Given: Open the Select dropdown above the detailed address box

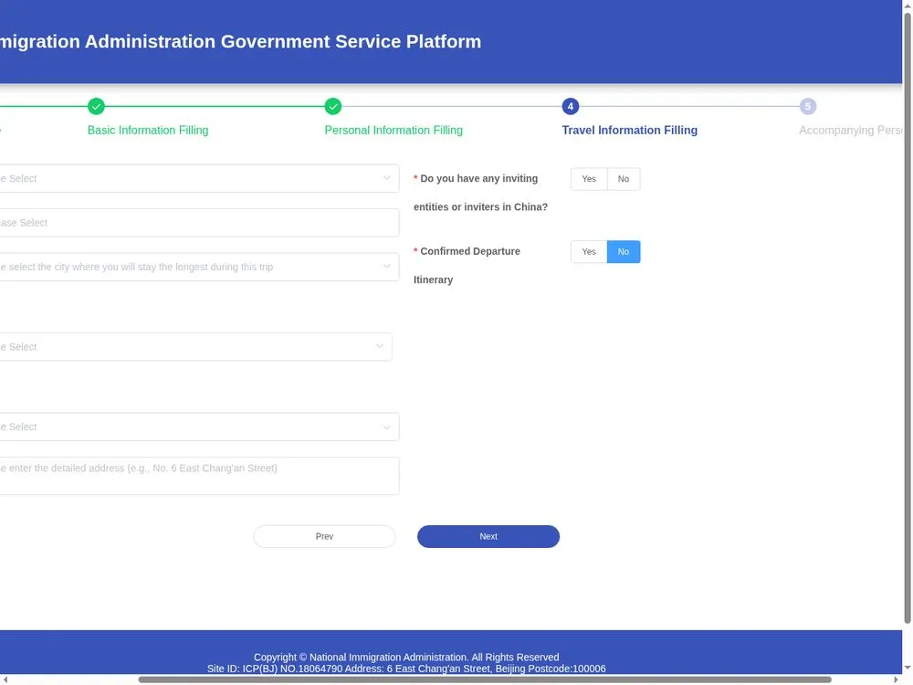Looking at the screenshot, I should (x=199, y=427).
